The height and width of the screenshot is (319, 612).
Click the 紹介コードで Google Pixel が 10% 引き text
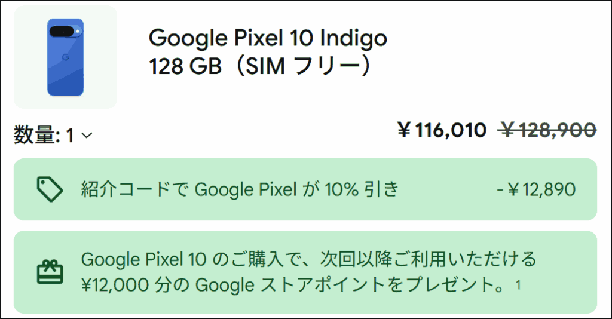click(239, 190)
